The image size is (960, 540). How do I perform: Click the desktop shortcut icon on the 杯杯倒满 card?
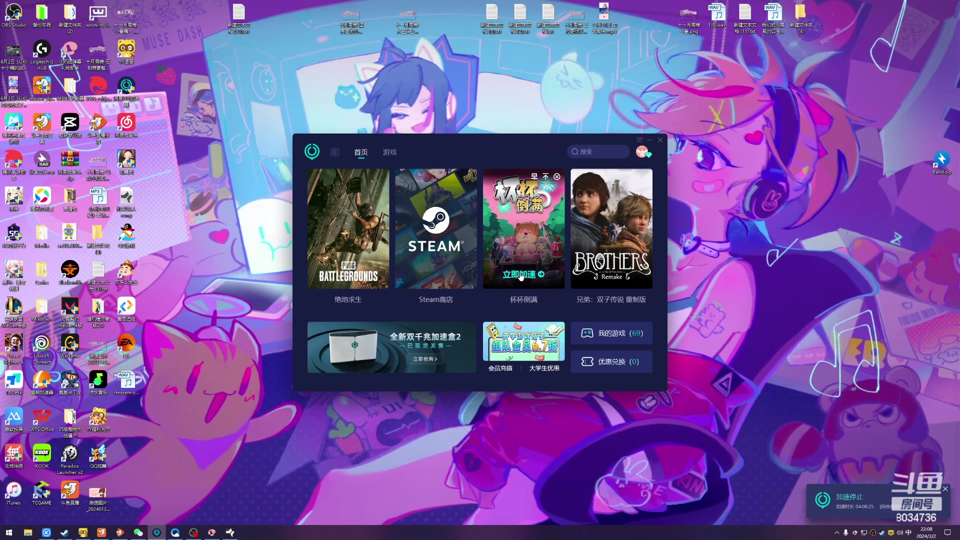(x=534, y=176)
